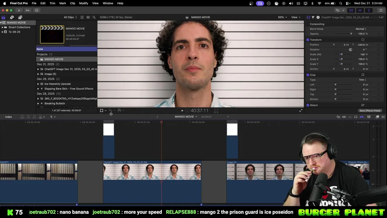Go forward in timeline history
387x218 pixels.
tap(228, 117)
